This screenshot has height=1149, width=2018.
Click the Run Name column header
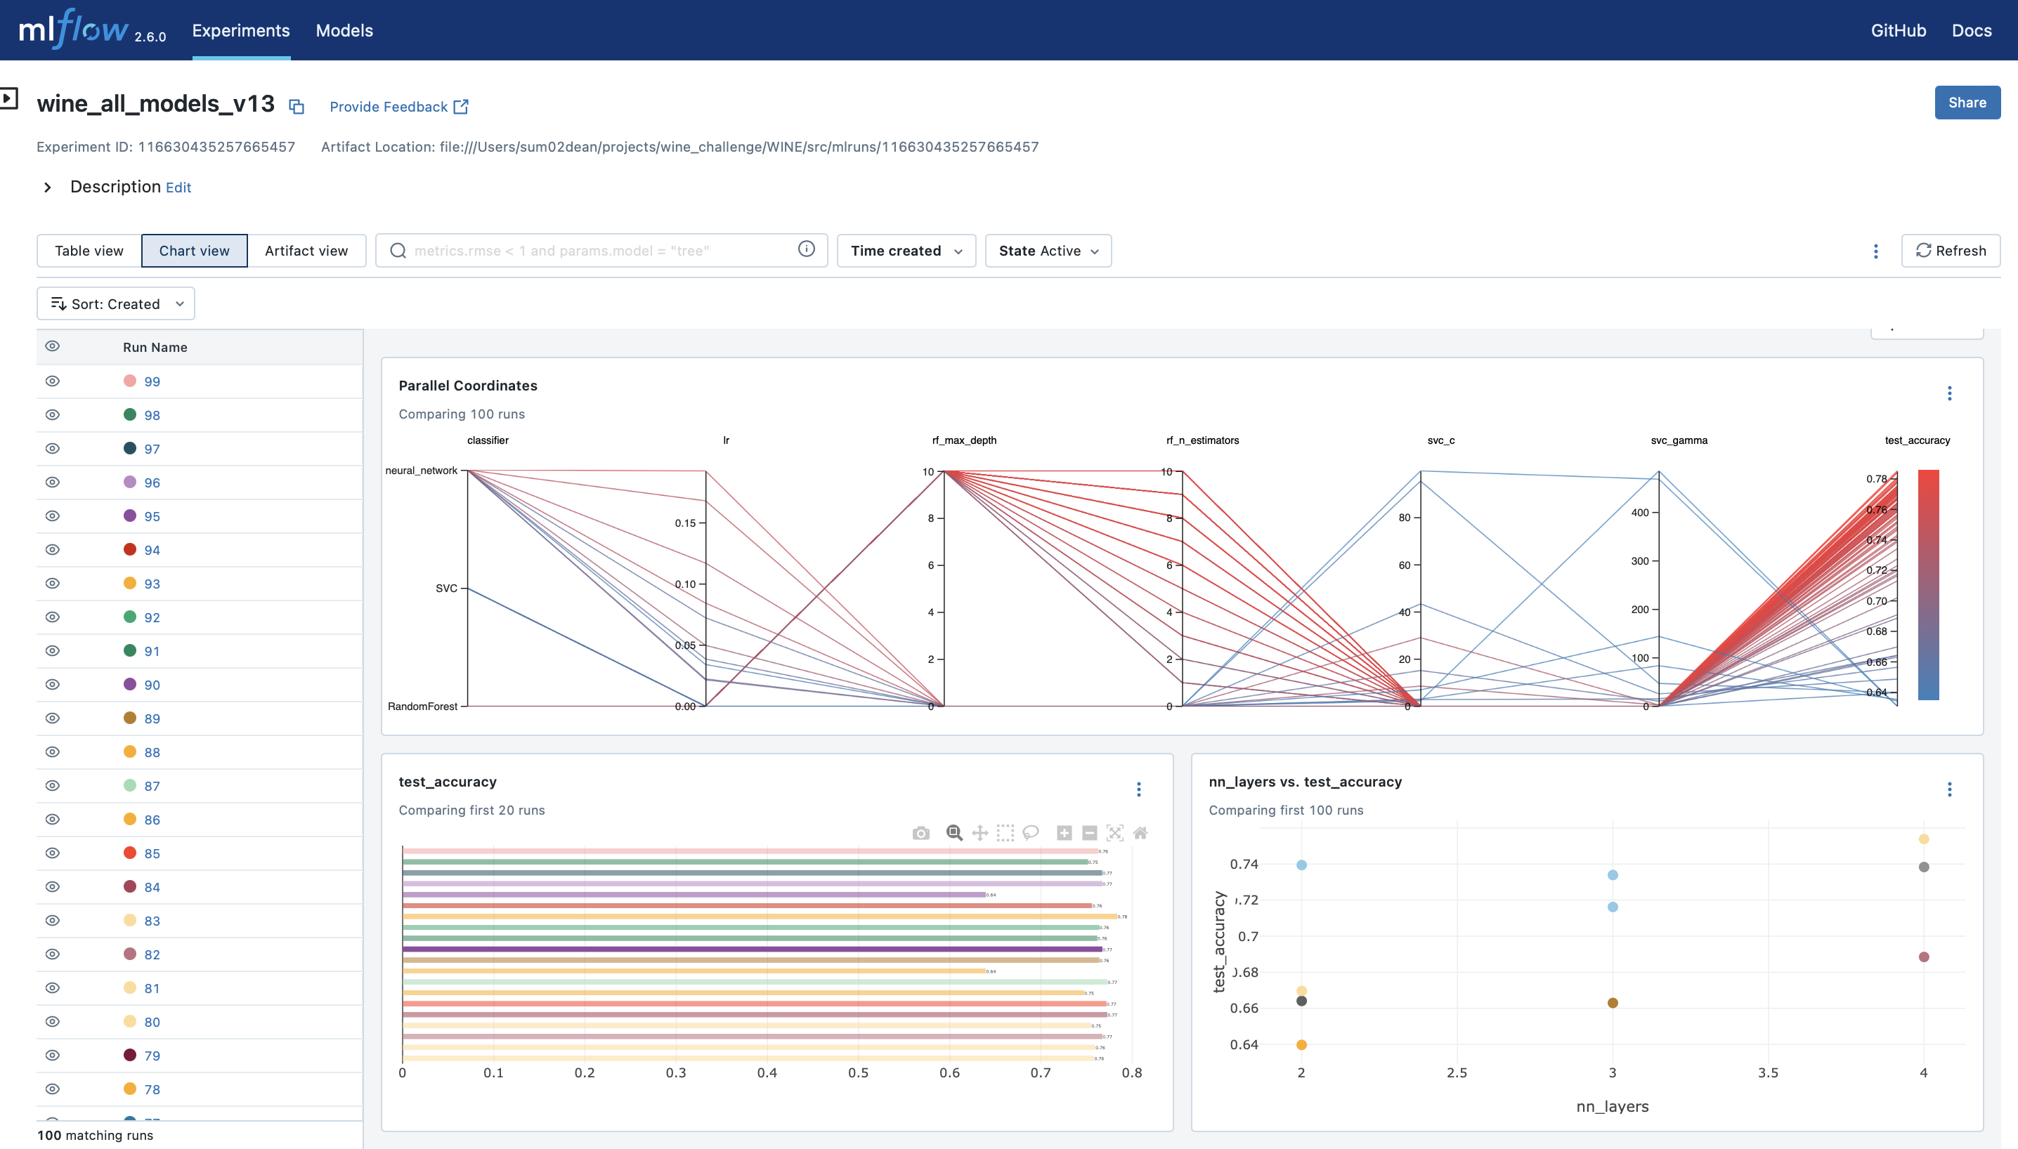pyautogui.click(x=155, y=347)
